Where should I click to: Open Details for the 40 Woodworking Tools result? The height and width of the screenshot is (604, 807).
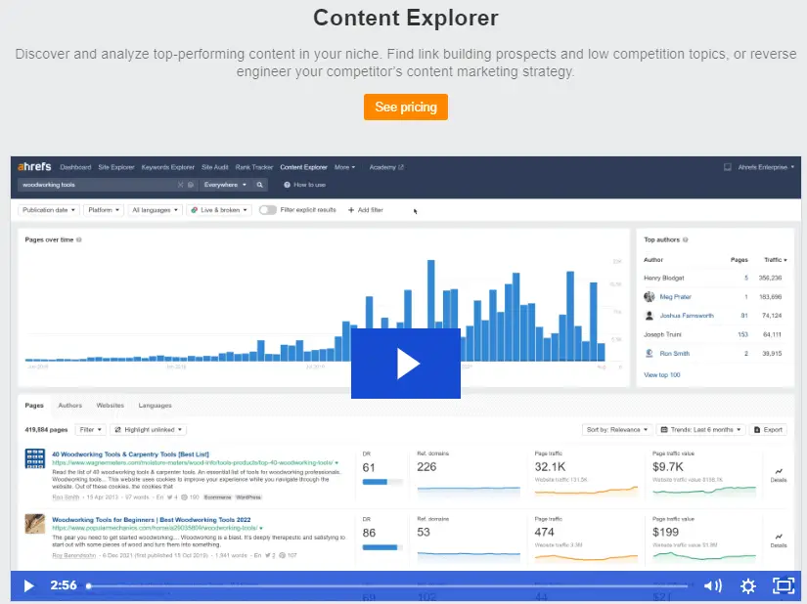[779, 475]
